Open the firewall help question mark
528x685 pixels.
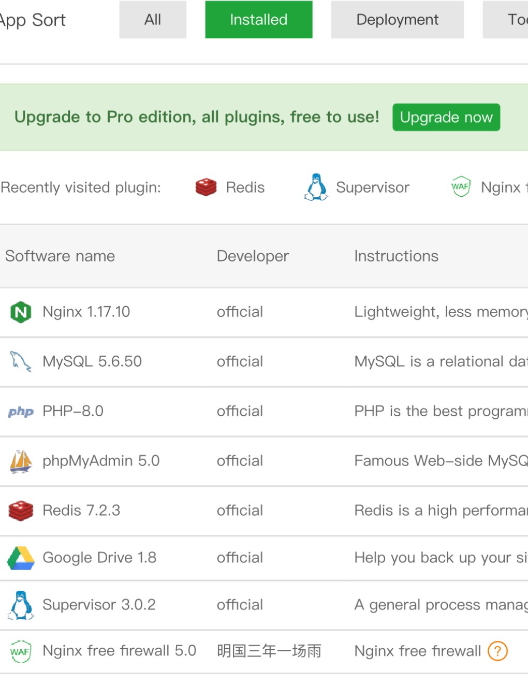(x=497, y=651)
